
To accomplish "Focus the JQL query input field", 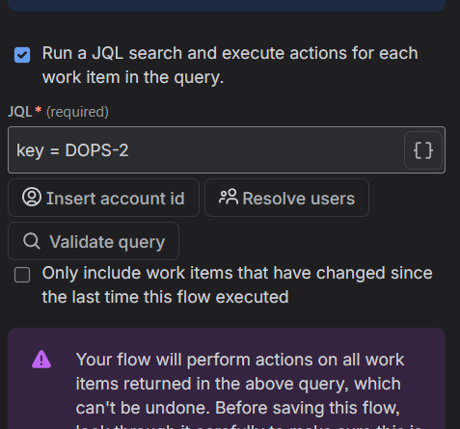I will [205, 150].
